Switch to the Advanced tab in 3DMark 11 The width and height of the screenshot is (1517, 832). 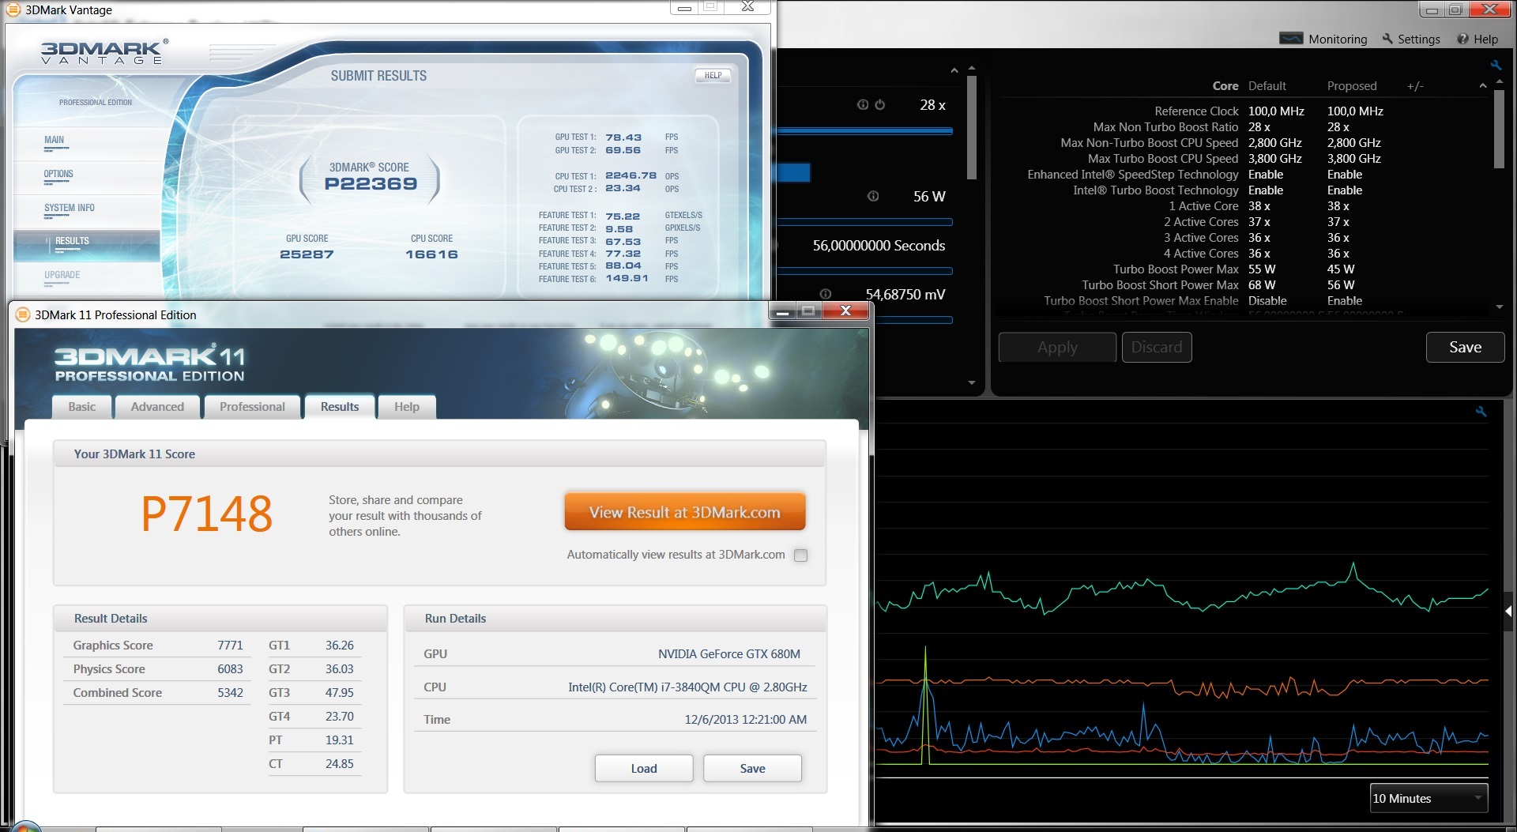(157, 407)
